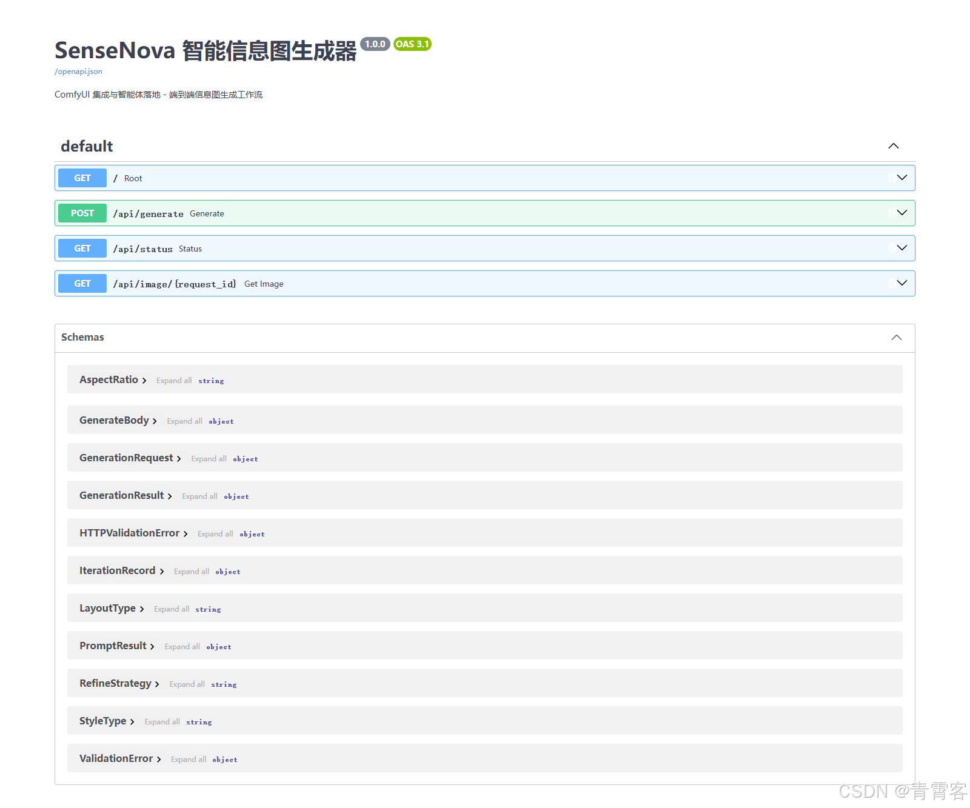The width and height of the screenshot is (970, 808).
Task: Expand the LayoutType schema
Action: click(112, 609)
